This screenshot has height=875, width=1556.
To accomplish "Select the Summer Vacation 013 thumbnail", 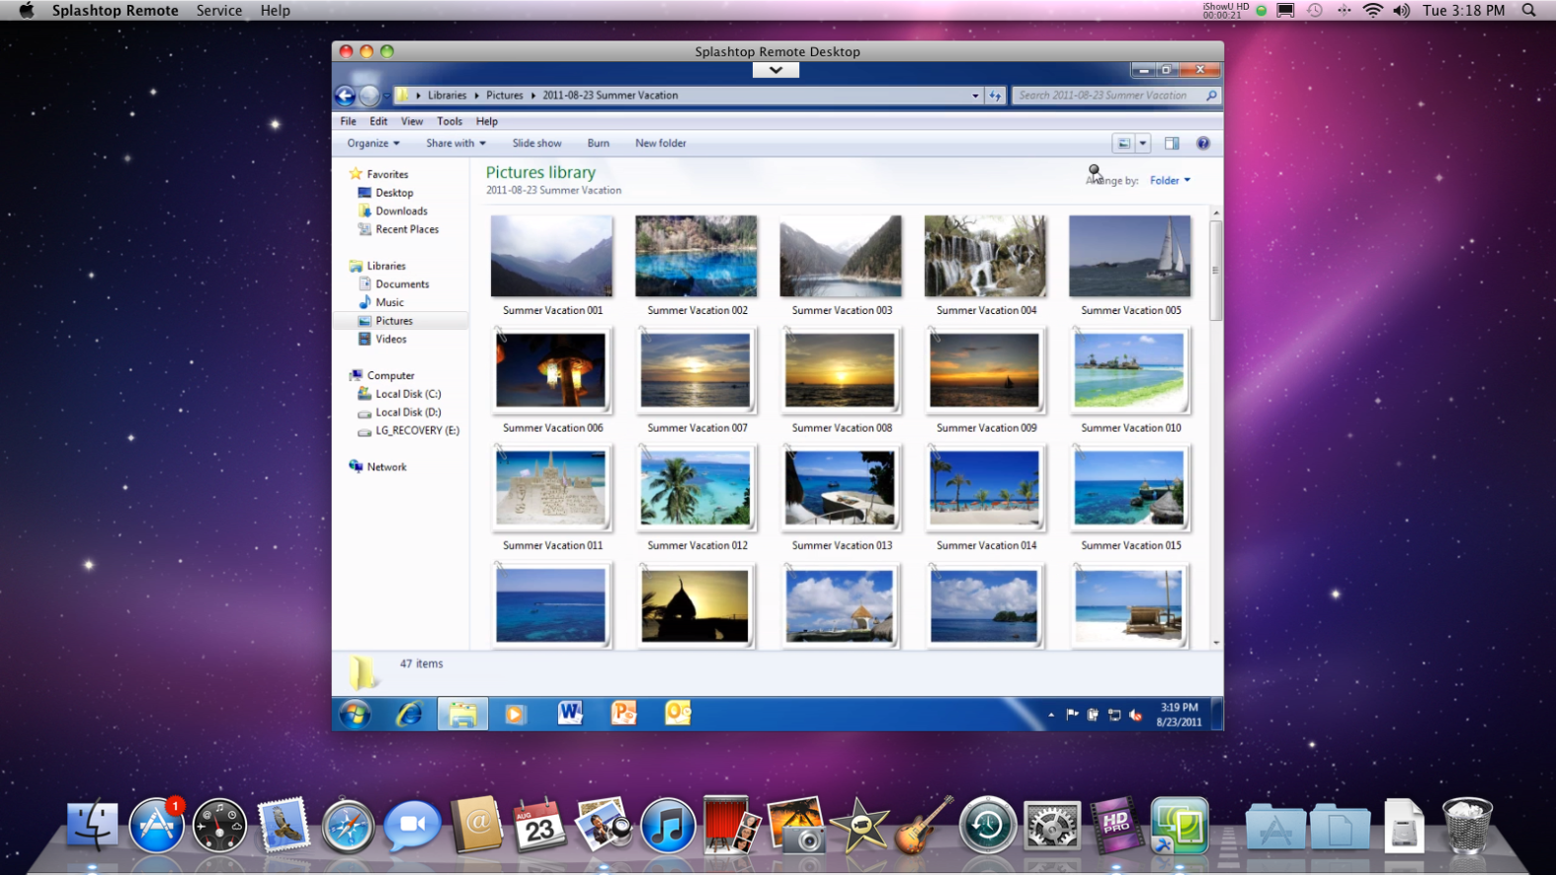I will coord(841,488).
